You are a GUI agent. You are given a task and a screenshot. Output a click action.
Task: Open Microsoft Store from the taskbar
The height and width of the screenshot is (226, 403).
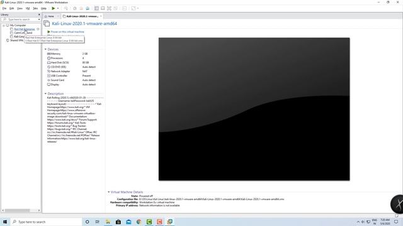pyautogui.click(x=118, y=222)
